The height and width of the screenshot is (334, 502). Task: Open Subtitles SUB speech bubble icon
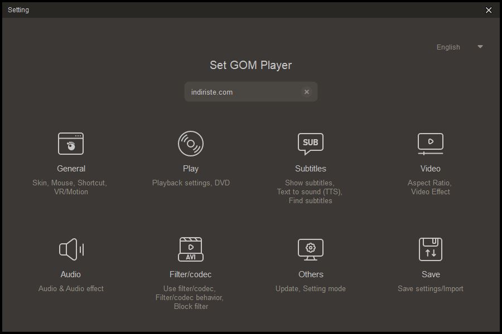click(311, 144)
